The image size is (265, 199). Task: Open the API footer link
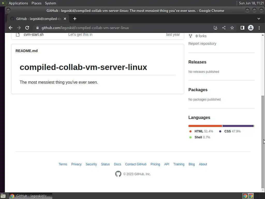(167, 164)
